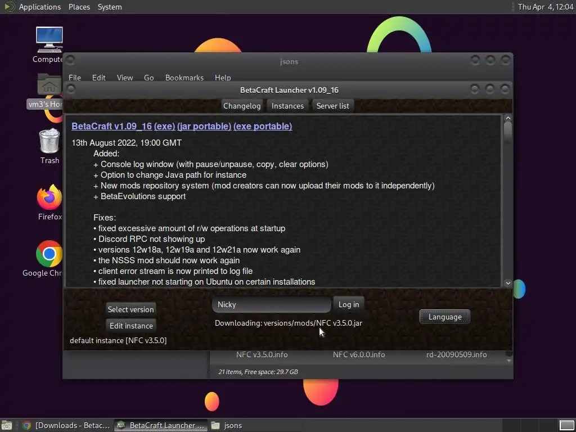Viewport: 576px width, 432px height.
Task: Switch to BetaCraft Launcher taskbar entry
Action: tap(160, 425)
